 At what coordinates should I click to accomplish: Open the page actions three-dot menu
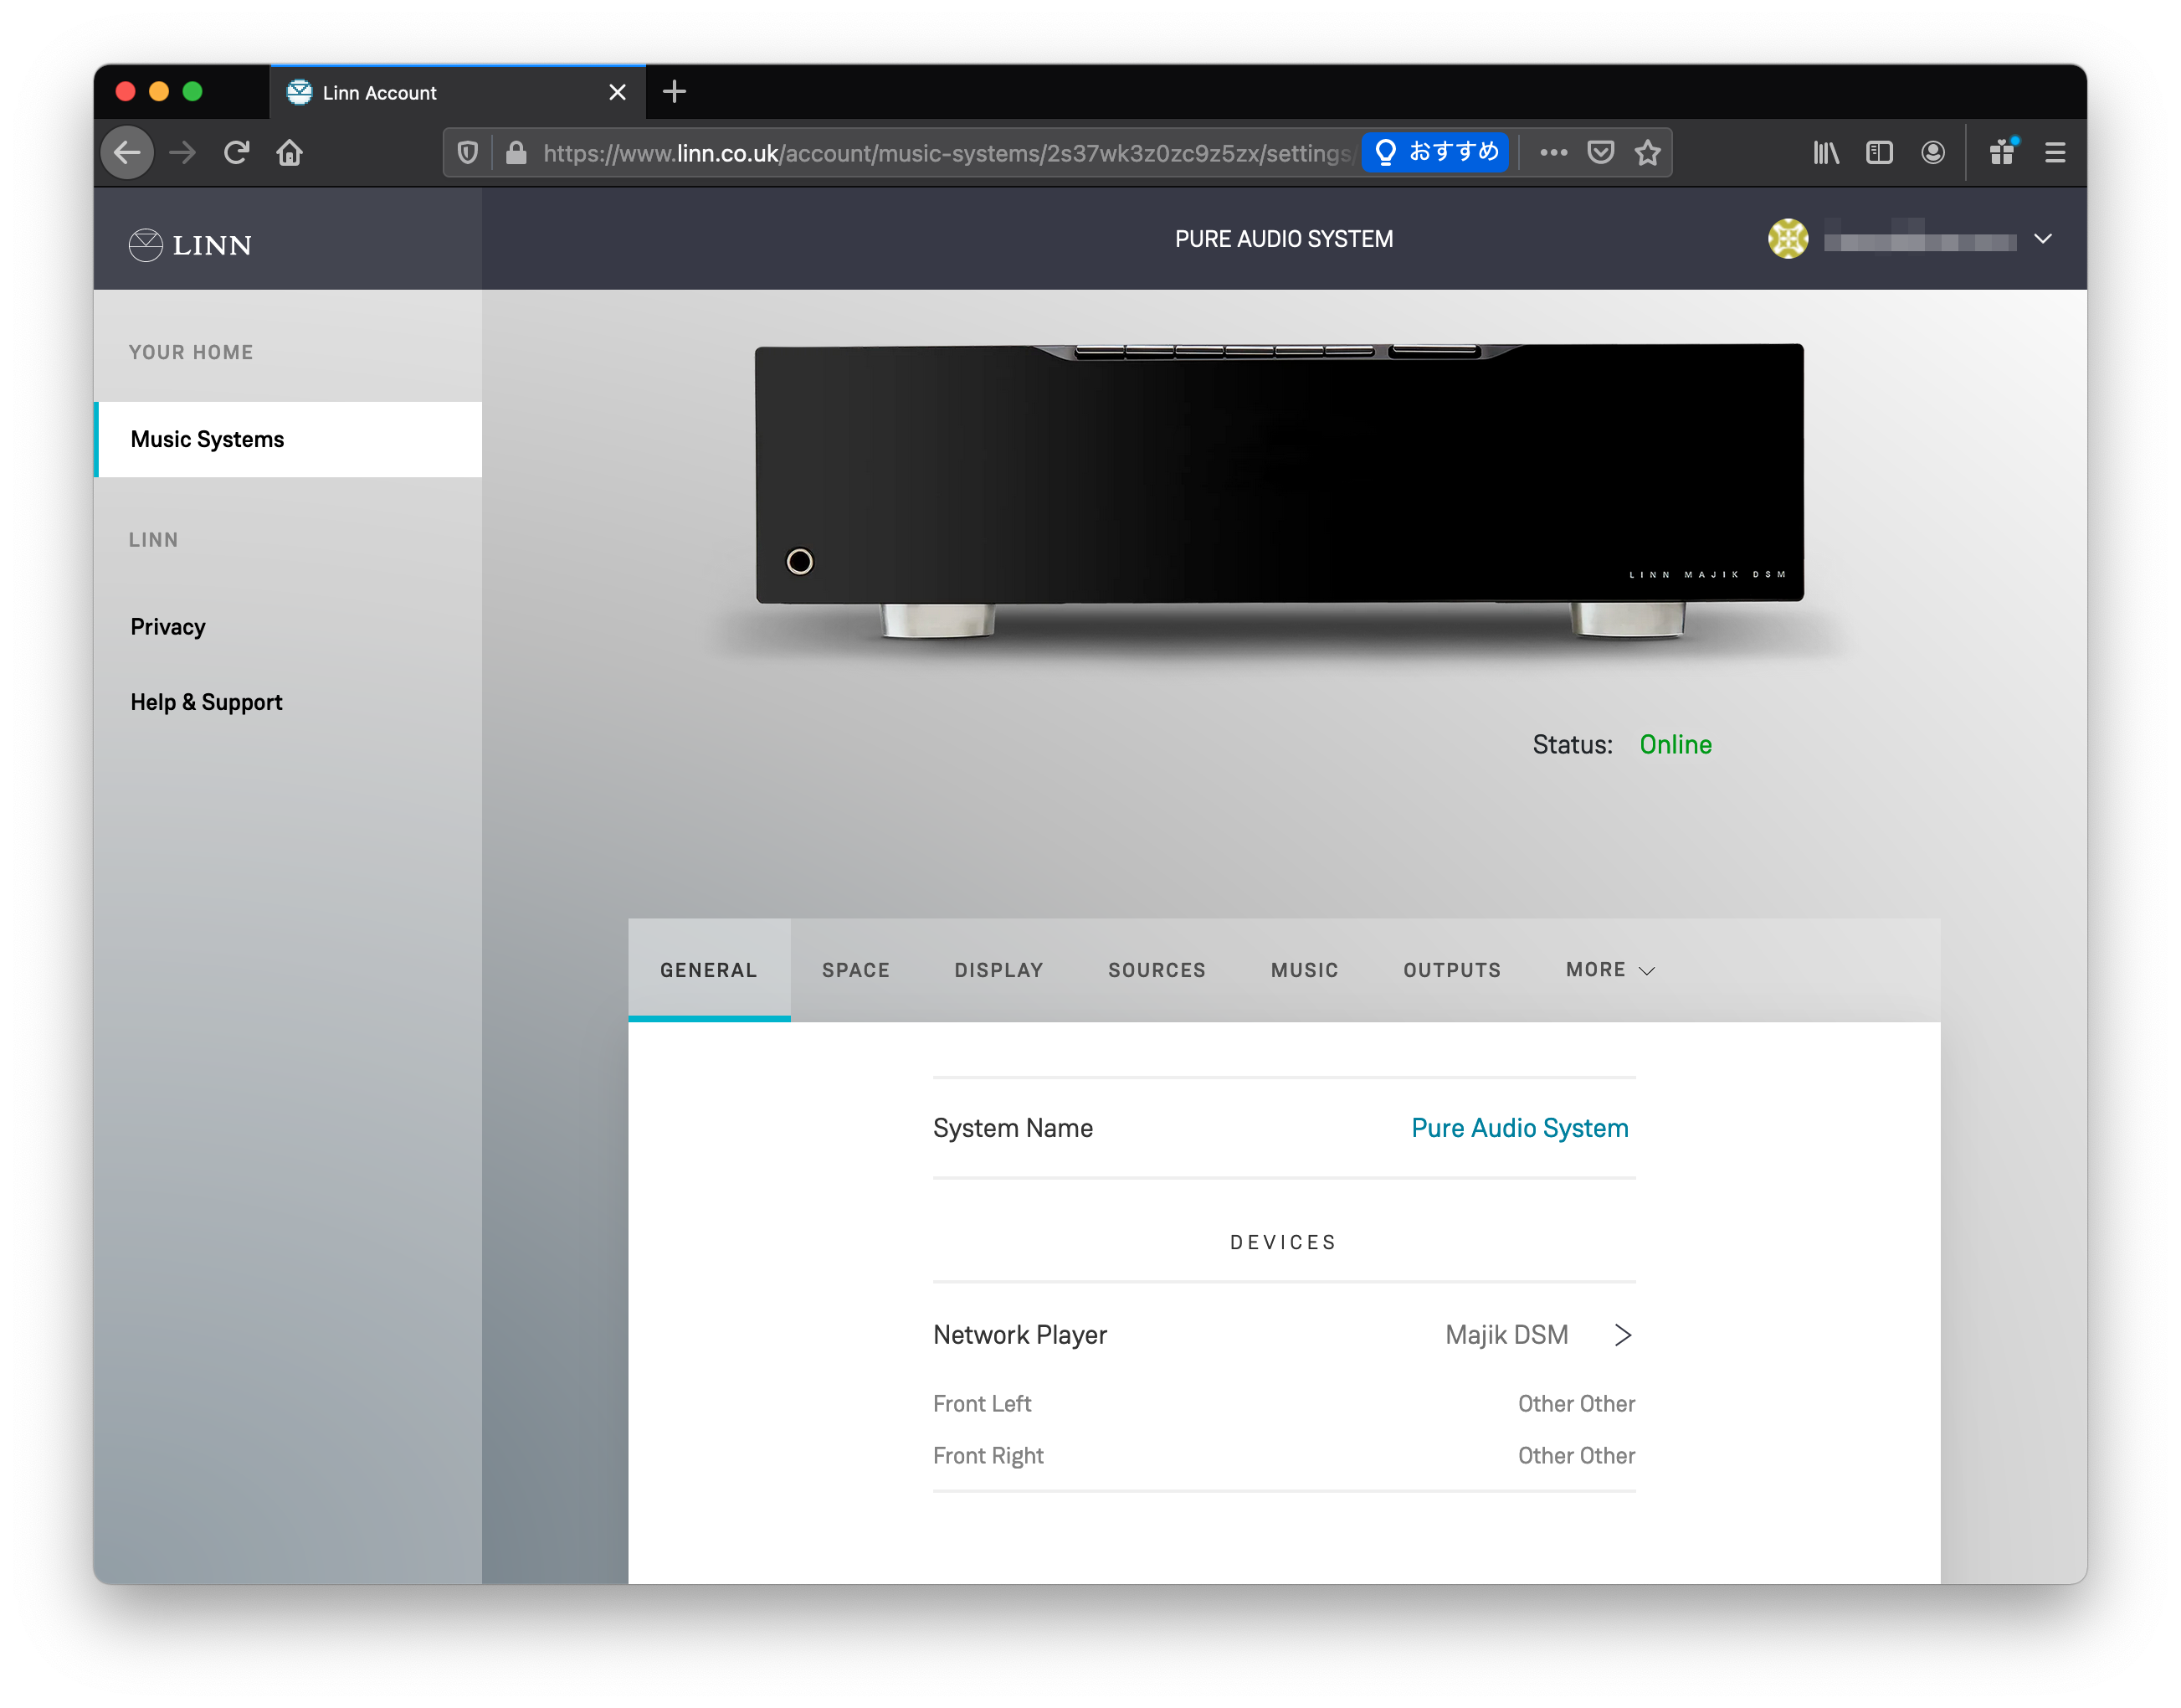pos(1553,152)
